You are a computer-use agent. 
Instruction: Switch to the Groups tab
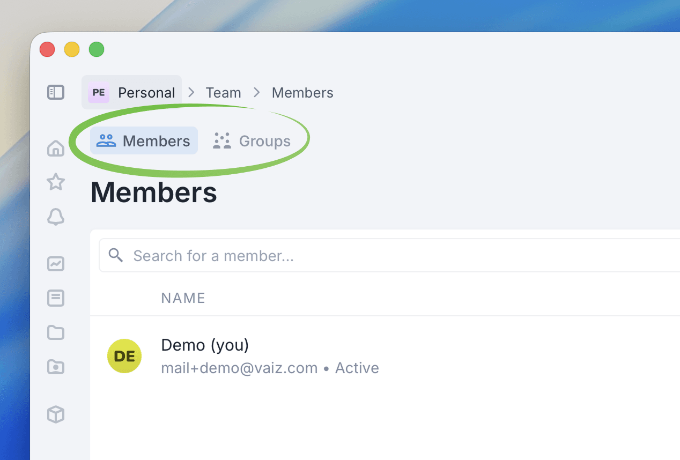(252, 141)
